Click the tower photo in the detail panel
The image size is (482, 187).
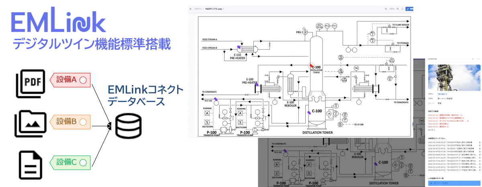pos(454,76)
